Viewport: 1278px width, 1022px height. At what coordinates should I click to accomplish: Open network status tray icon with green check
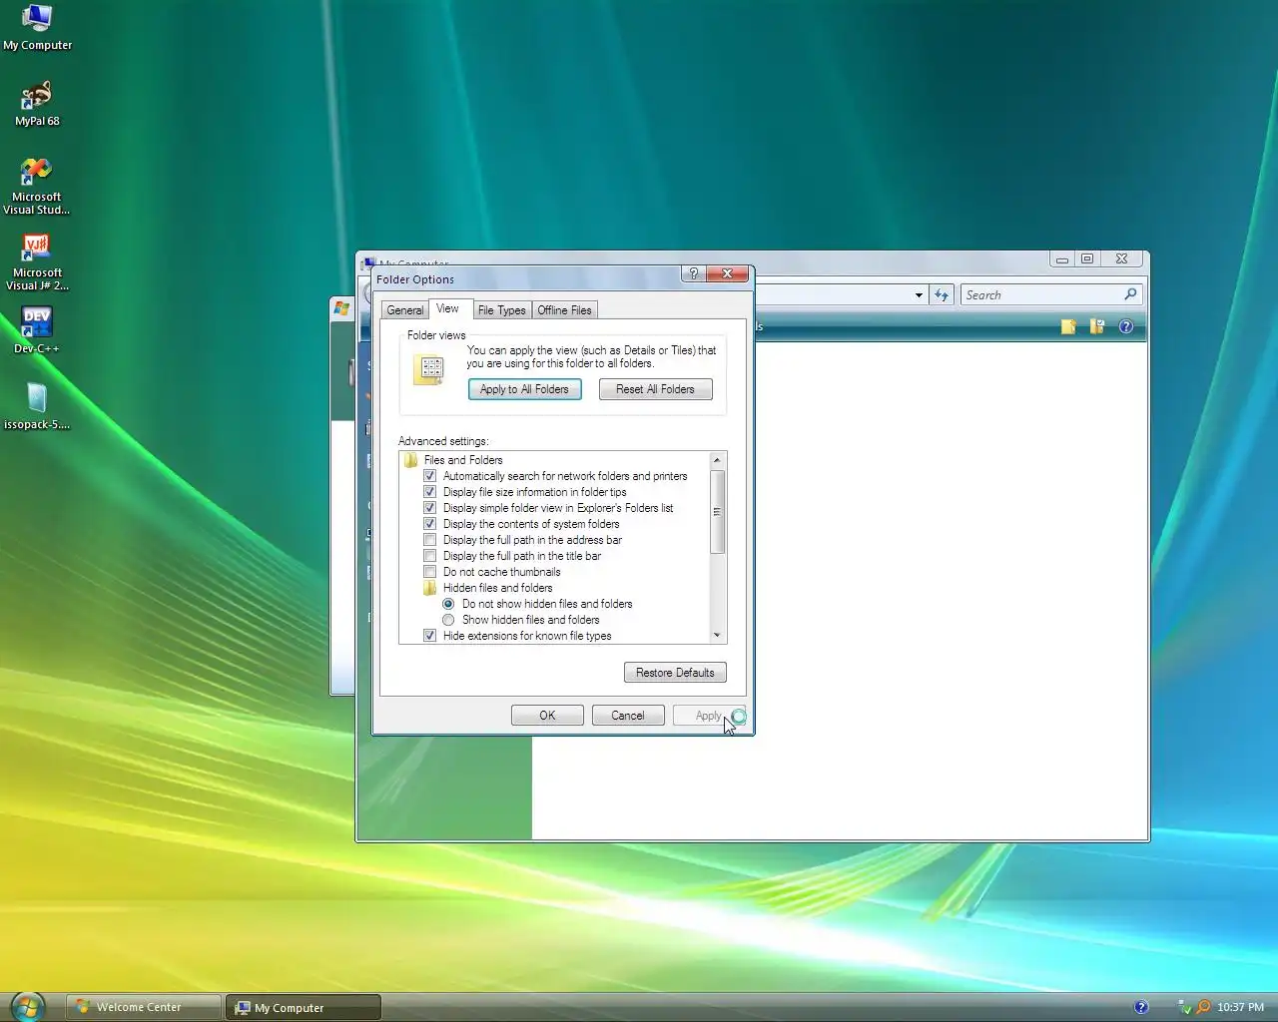tap(1184, 1007)
